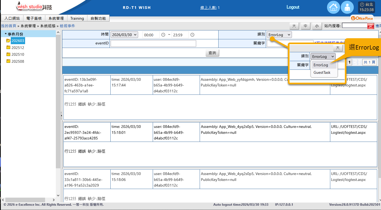381x210 pixels.
Task: Set font size to 中
Action: point(305,26)
